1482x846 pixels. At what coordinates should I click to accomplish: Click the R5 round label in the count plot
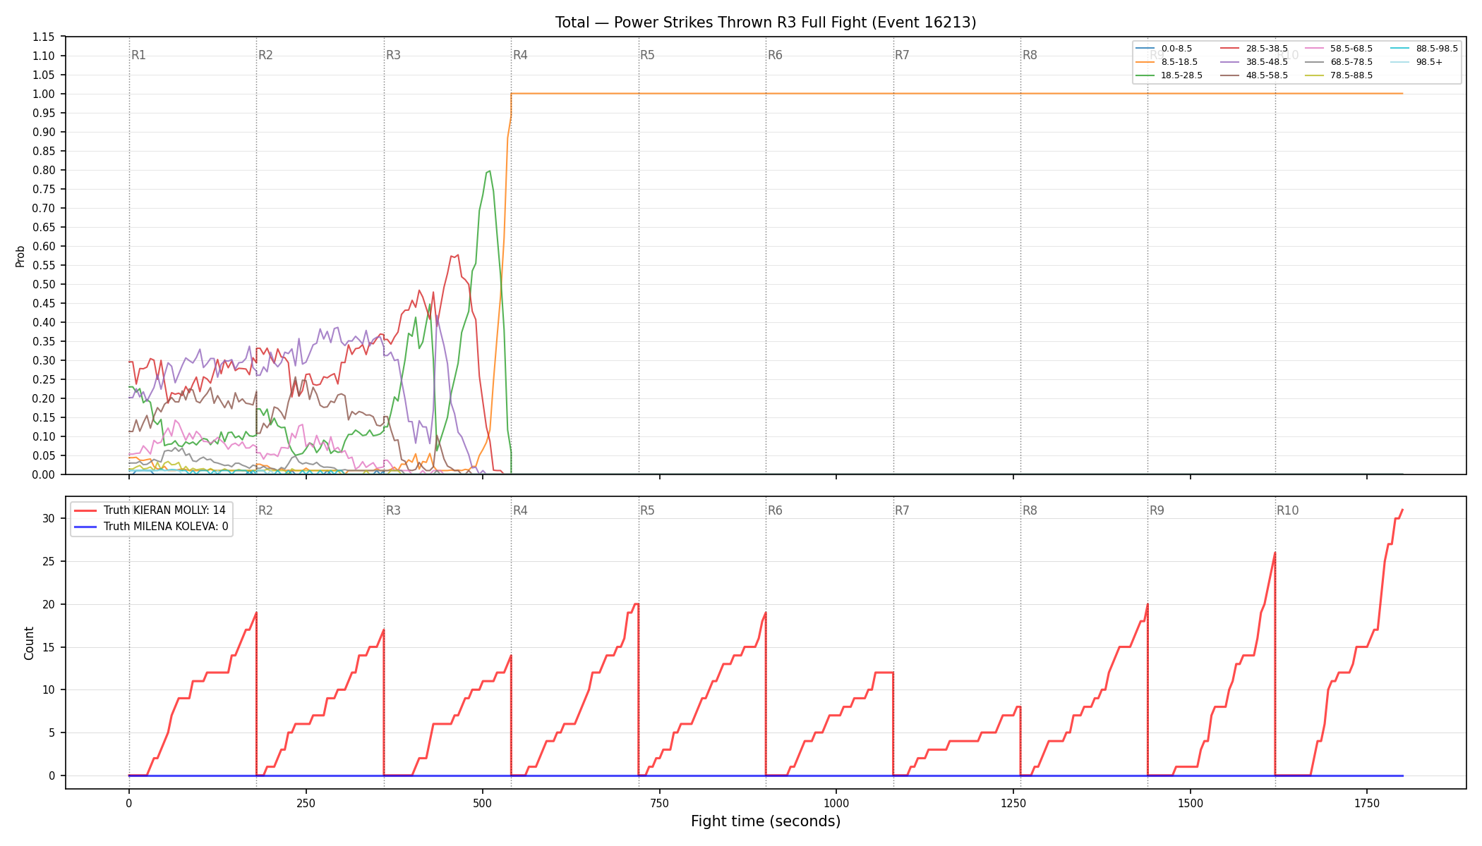click(x=647, y=510)
